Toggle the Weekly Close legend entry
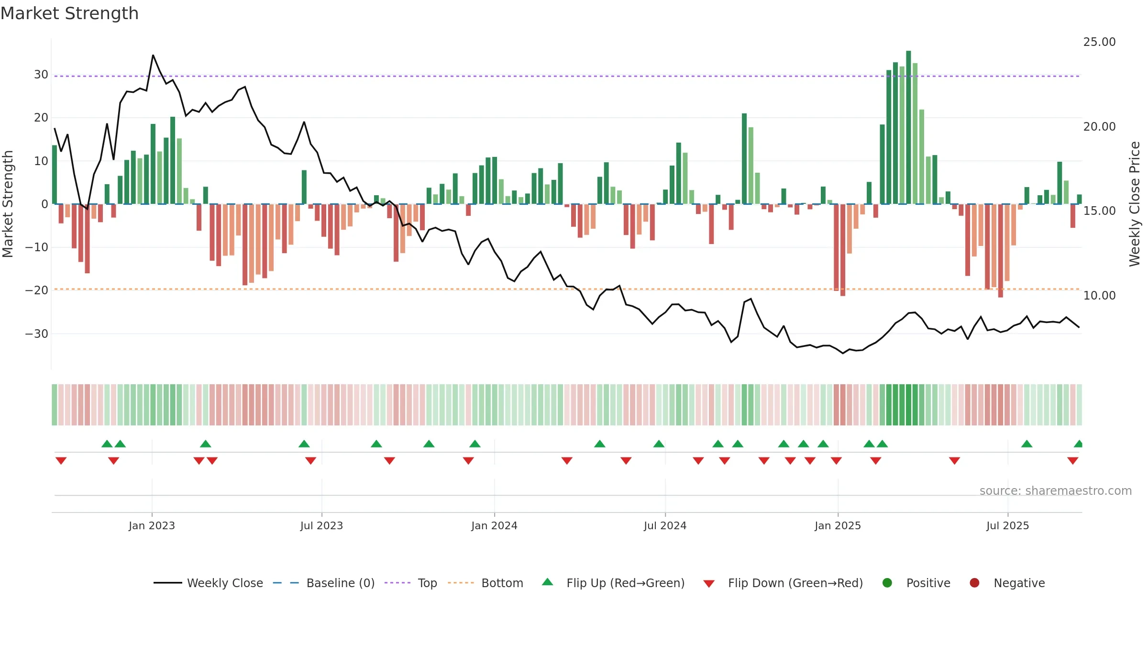 coord(208,583)
